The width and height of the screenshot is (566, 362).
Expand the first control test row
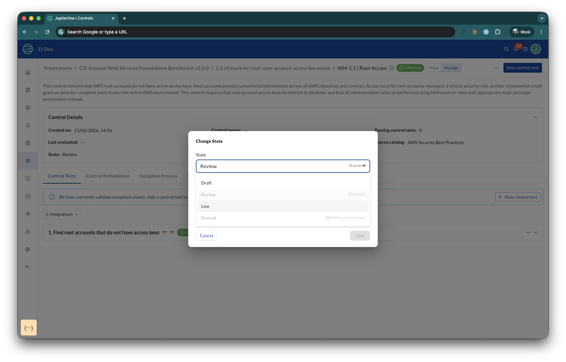click(535, 232)
